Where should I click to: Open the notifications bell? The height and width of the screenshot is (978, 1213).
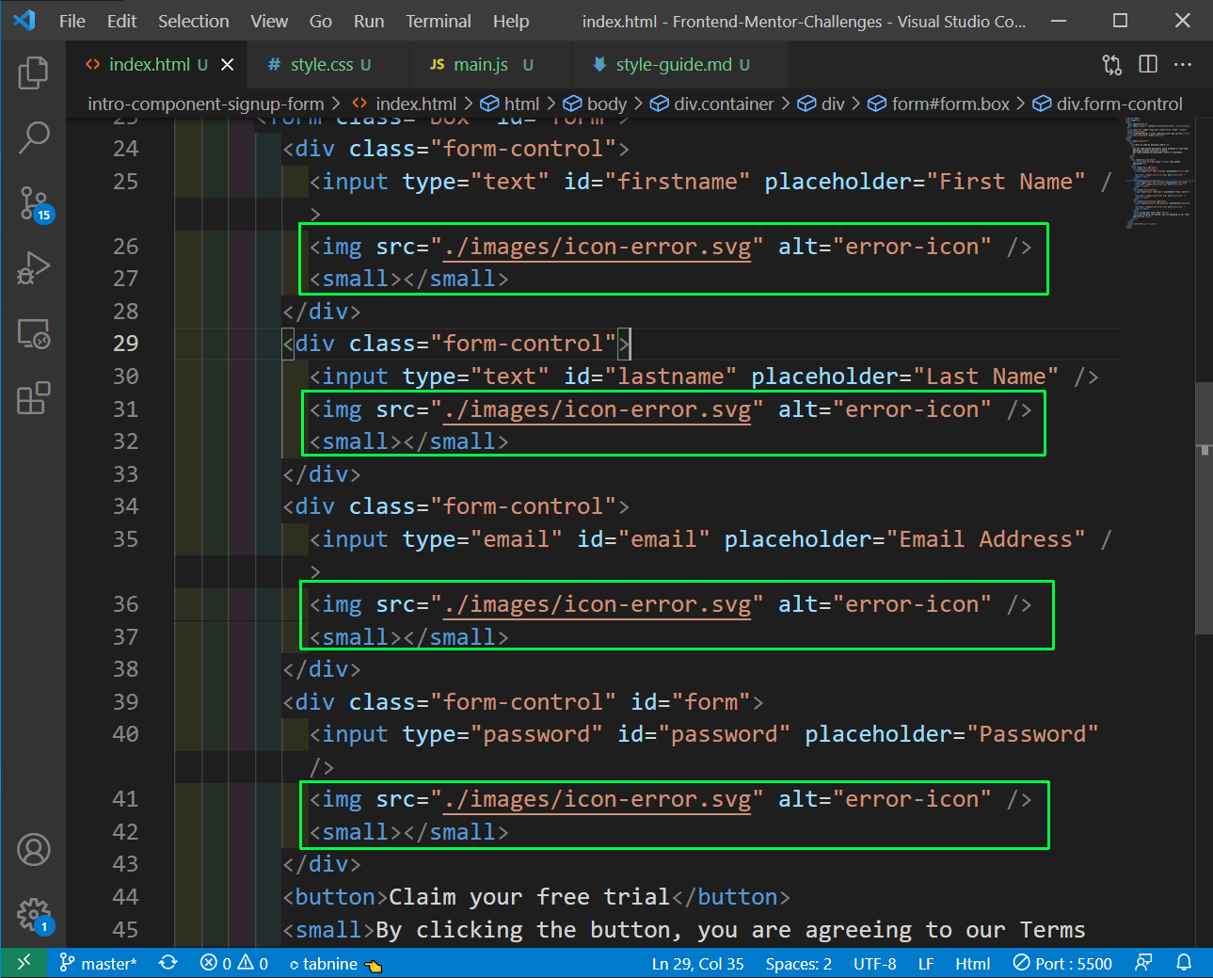point(1184,963)
